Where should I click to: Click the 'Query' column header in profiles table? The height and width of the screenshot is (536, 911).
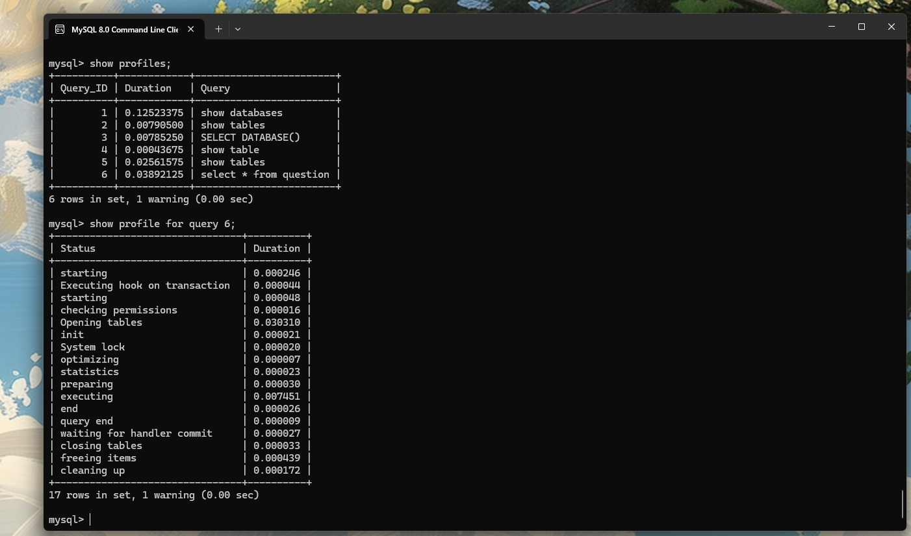coord(215,88)
